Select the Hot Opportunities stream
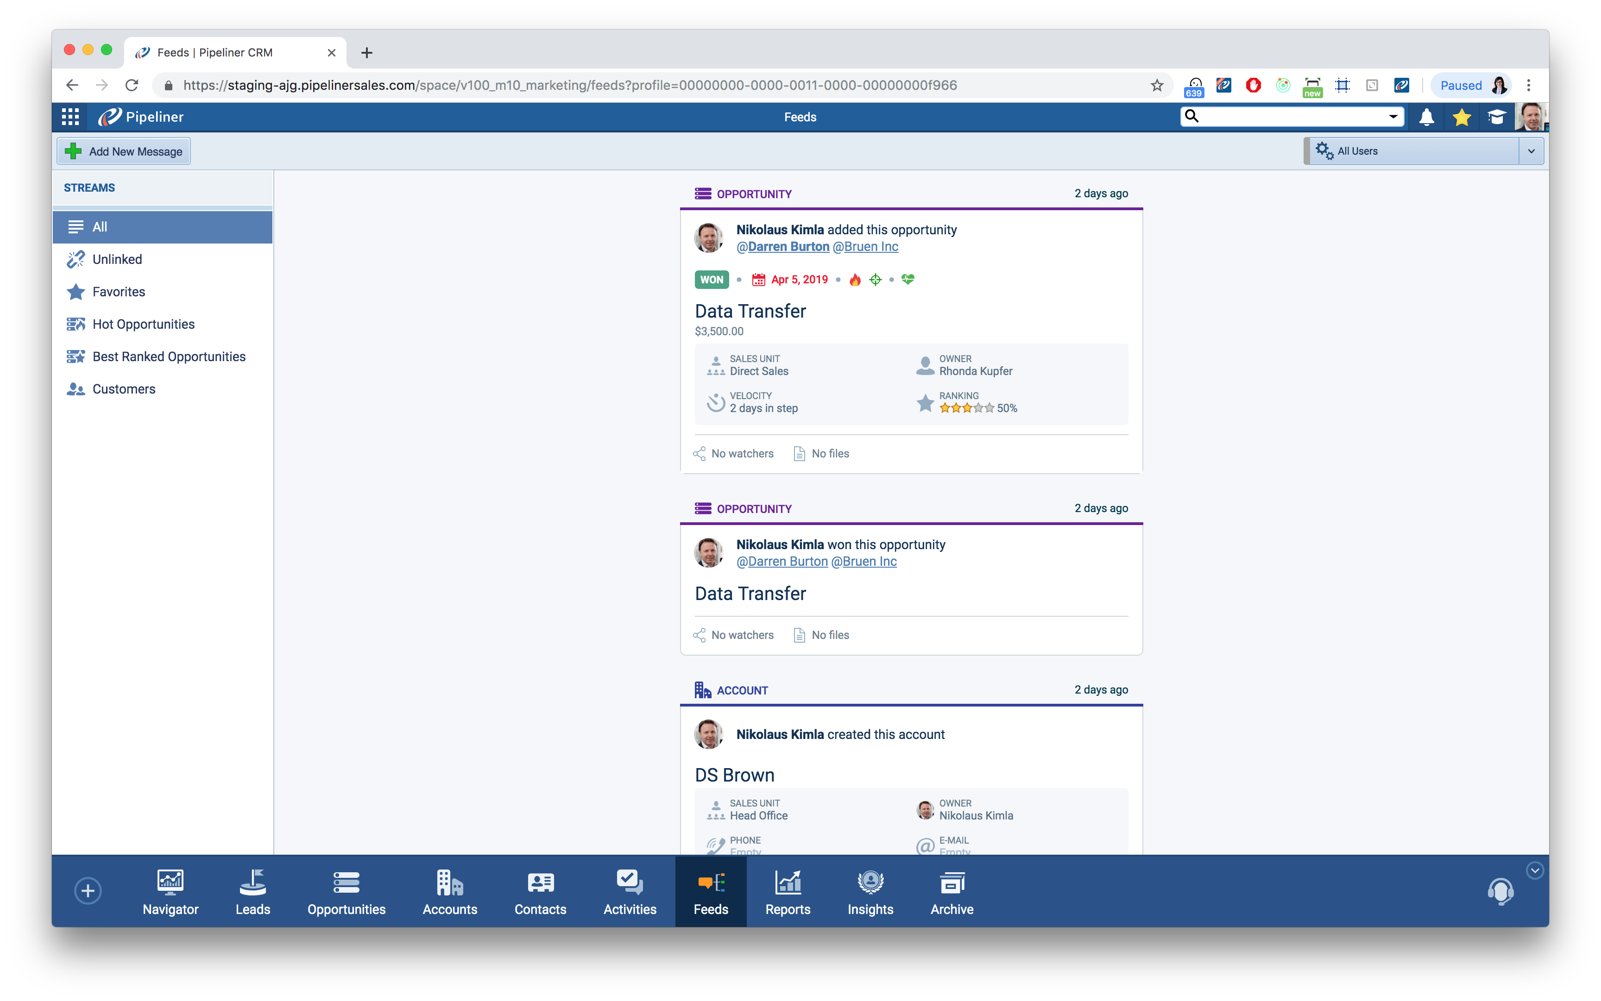Screen dimensions: 1601x1001 143,325
